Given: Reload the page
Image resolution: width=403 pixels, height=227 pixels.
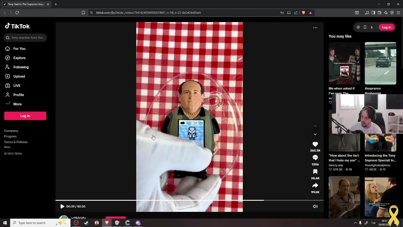Looking at the screenshot, I should (17, 13).
